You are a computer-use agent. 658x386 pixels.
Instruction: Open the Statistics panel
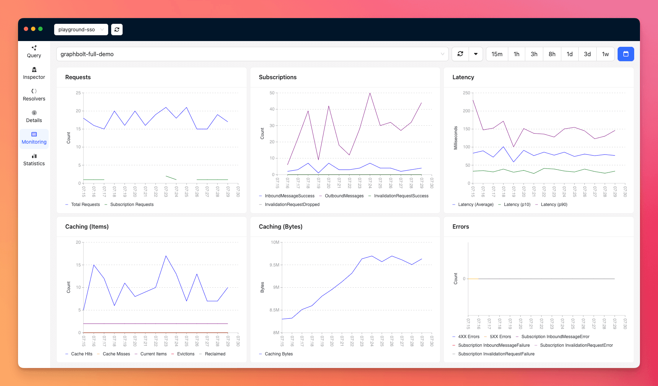tap(34, 159)
